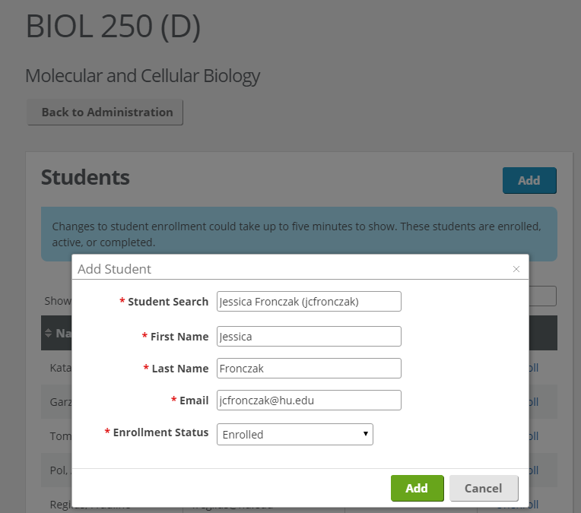The width and height of the screenshot is (581, 513).
Task: Click the enrollment changes info banner
Action: coord(299,234)
